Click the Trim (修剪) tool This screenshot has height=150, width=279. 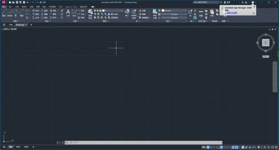pyautogui.click(x=53, y=11)
